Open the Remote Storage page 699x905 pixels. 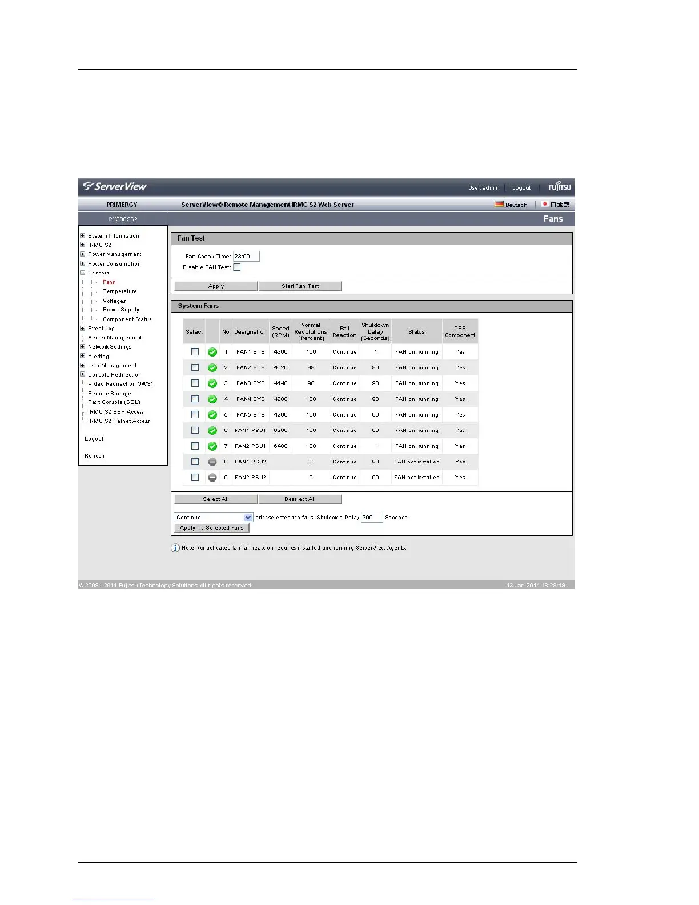(110, 394)
